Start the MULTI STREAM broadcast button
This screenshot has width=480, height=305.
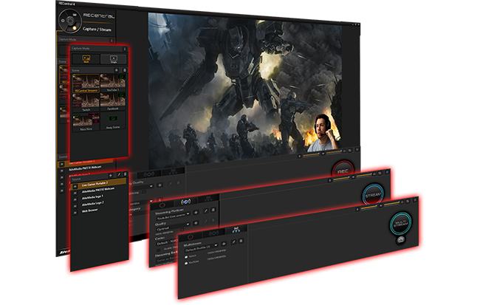pos(400,223)
